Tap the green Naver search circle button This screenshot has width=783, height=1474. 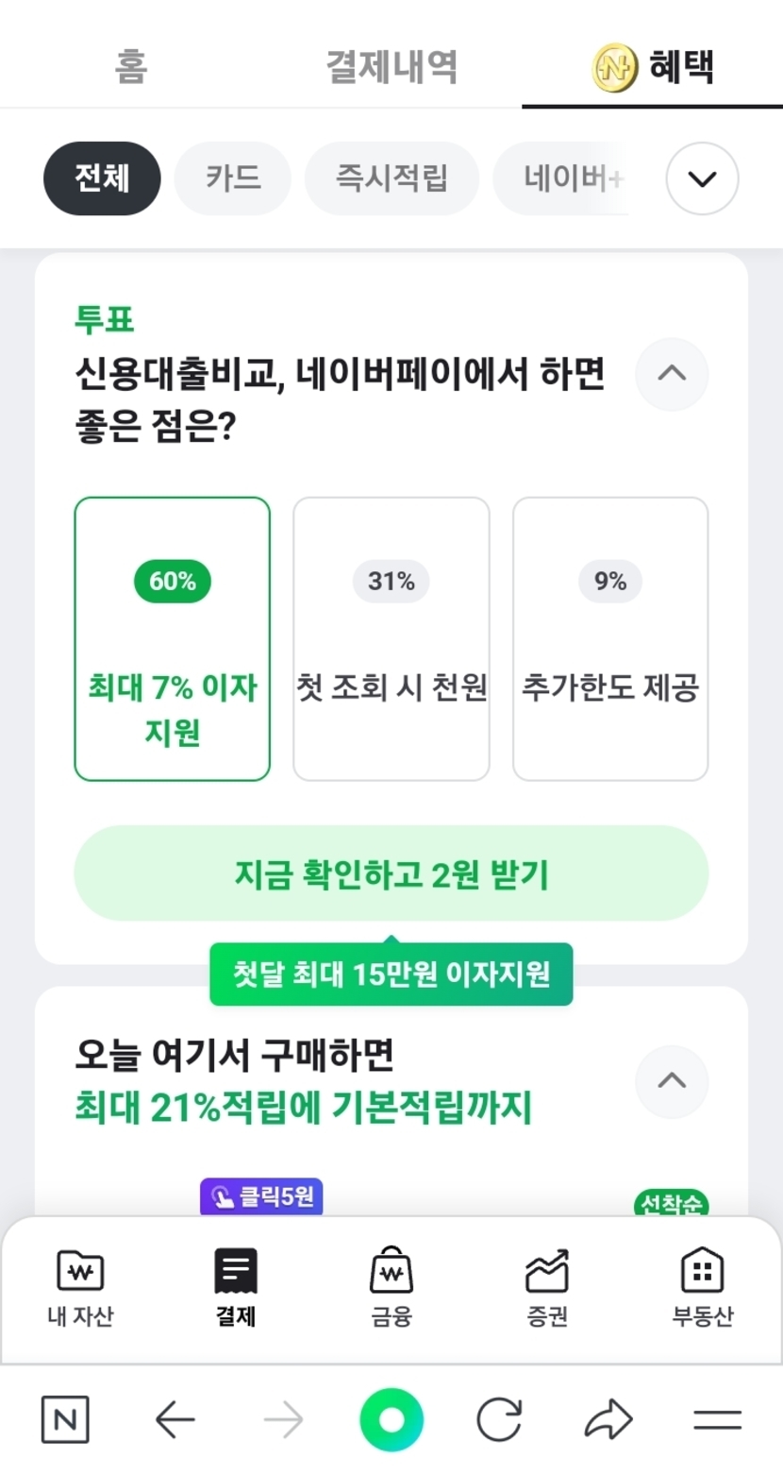point(391,1419)
